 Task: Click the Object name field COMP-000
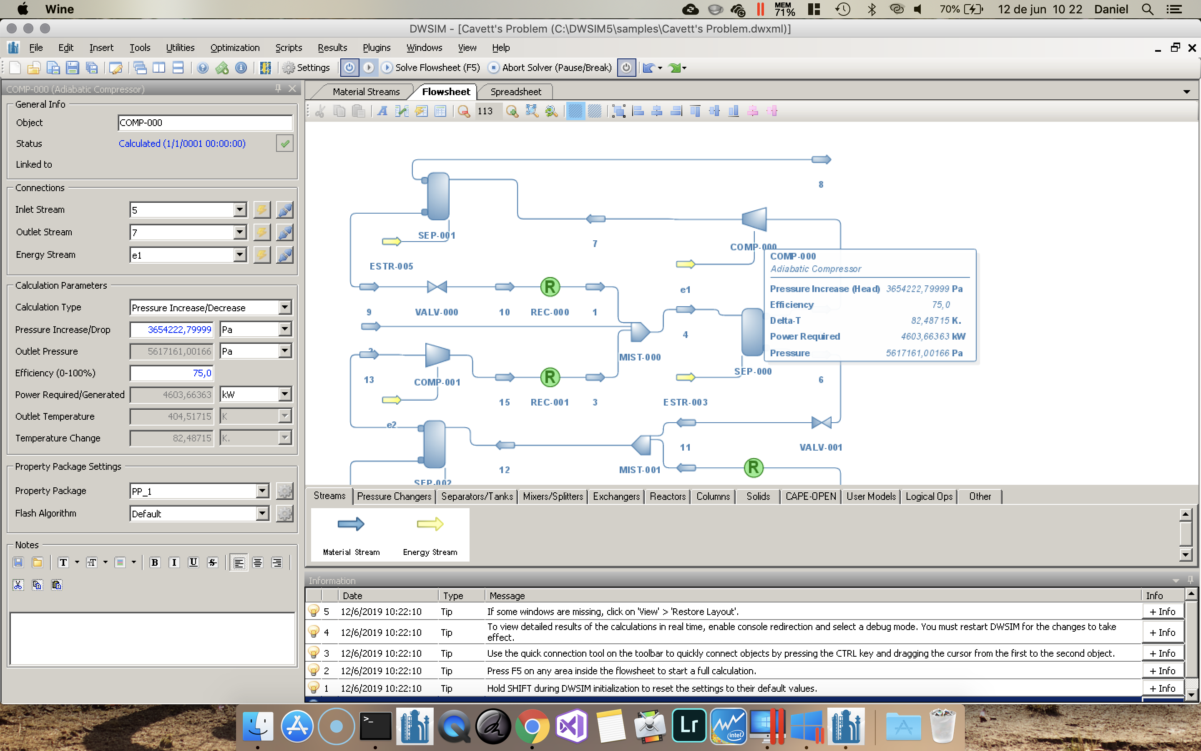click(x=205, y=123)
